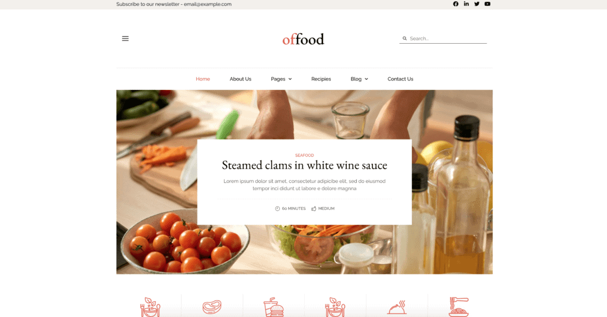
Task: Go to the Home menu item
Action: coord(203,79)
